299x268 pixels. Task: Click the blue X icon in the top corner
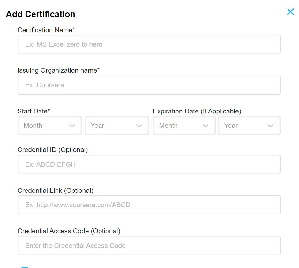click(x=290, y=11)
